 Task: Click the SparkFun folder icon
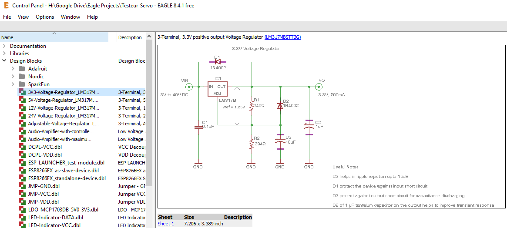tap(22, 84)
